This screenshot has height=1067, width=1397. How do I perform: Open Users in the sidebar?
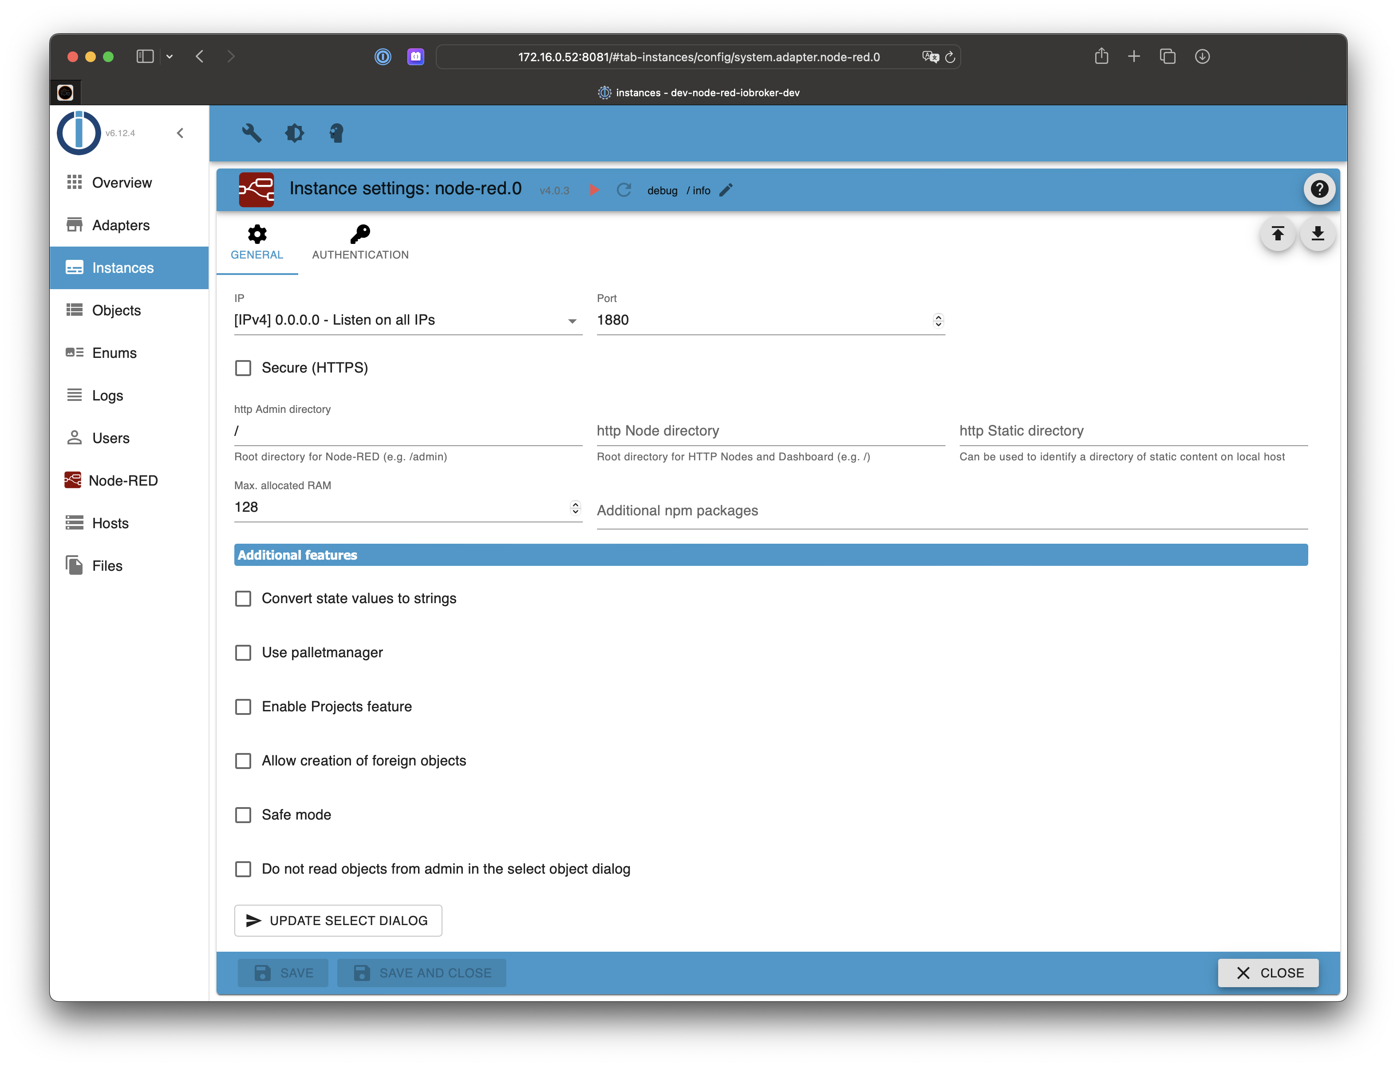pos(129,438)
